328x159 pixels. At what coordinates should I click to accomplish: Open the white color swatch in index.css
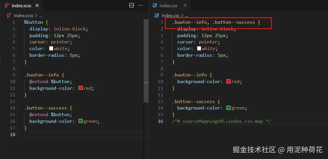[199, 48]
